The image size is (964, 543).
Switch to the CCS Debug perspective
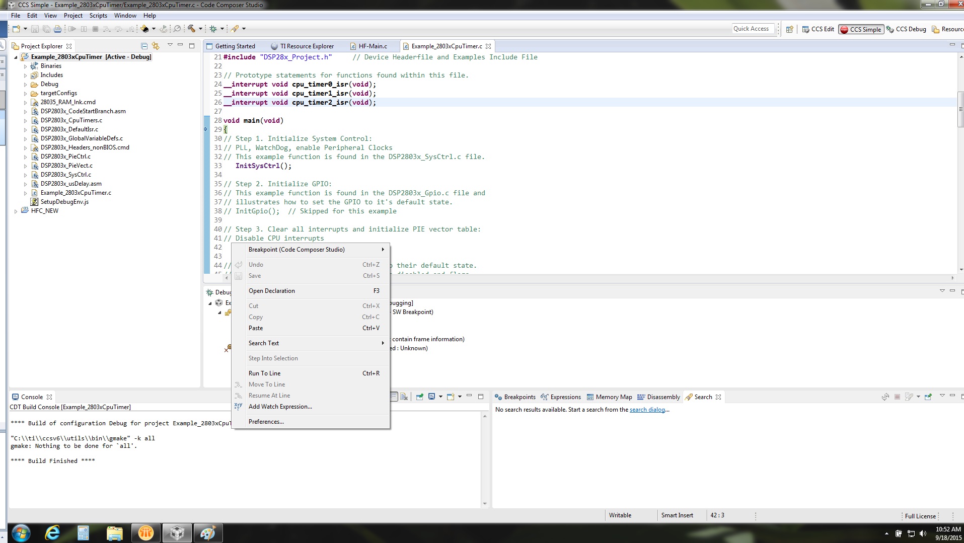pyautogui.click(x=906, y=29)
